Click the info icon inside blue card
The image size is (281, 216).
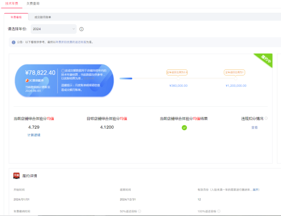63,70
